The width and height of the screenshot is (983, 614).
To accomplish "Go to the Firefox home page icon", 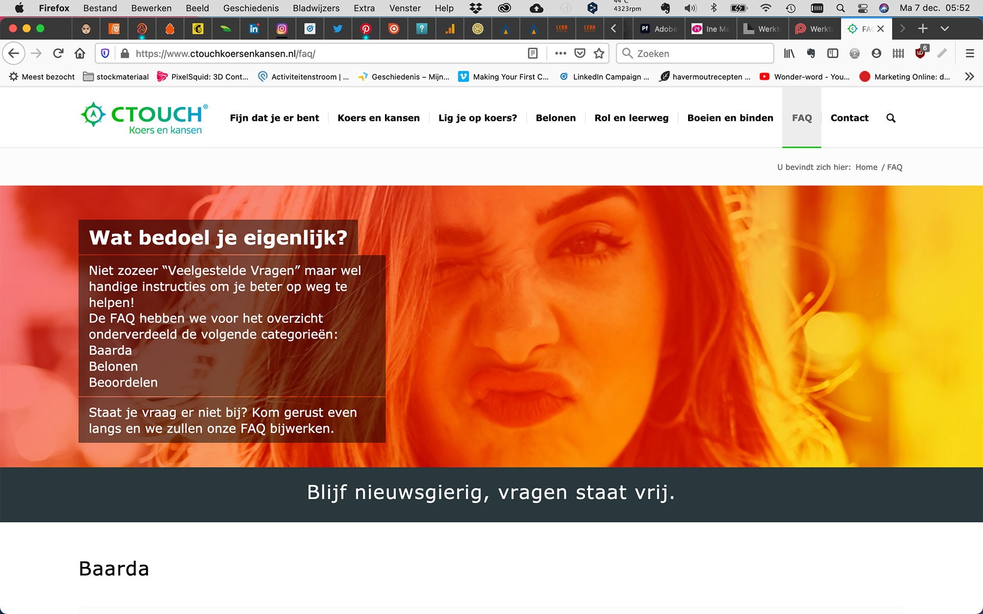I will click(80, 53).
